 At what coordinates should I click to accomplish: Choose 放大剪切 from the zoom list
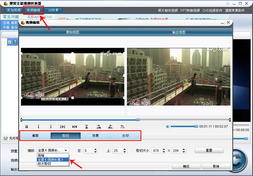coord(53,164)
